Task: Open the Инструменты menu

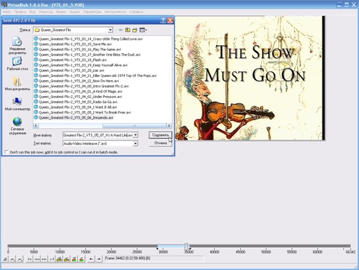Action: tap(115, 12)
